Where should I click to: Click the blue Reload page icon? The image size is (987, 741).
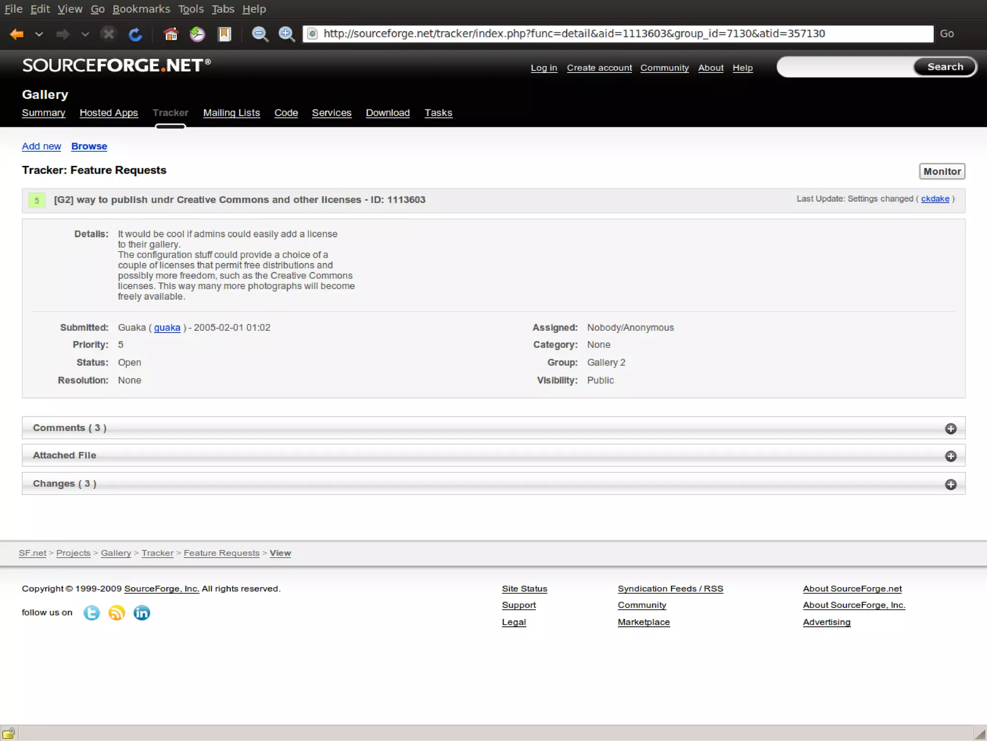(135, 34)
